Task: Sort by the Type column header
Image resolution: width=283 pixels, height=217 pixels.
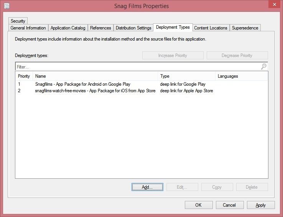Action: coord(187,76)
